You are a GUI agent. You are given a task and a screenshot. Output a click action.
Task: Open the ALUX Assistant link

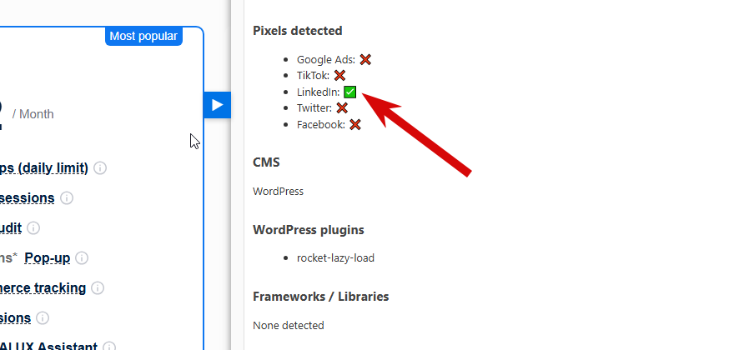point(48,347)
